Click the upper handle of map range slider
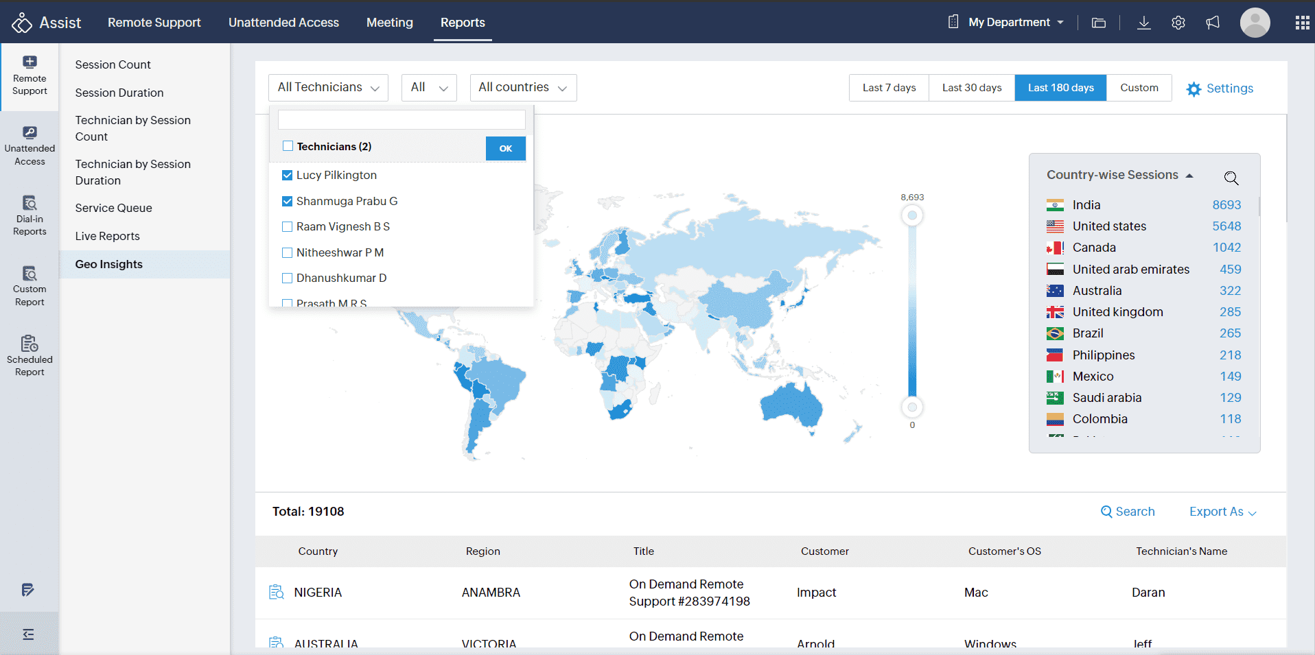The height and width of the screenshot is (655, 1315). click(x=912, y=216)
